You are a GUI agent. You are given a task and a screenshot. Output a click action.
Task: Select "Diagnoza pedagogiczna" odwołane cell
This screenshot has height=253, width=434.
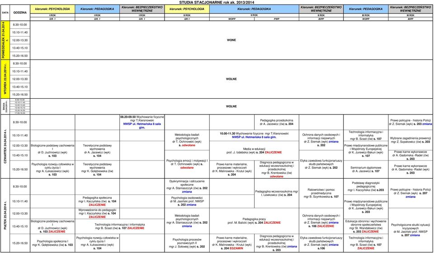point(277,169)
